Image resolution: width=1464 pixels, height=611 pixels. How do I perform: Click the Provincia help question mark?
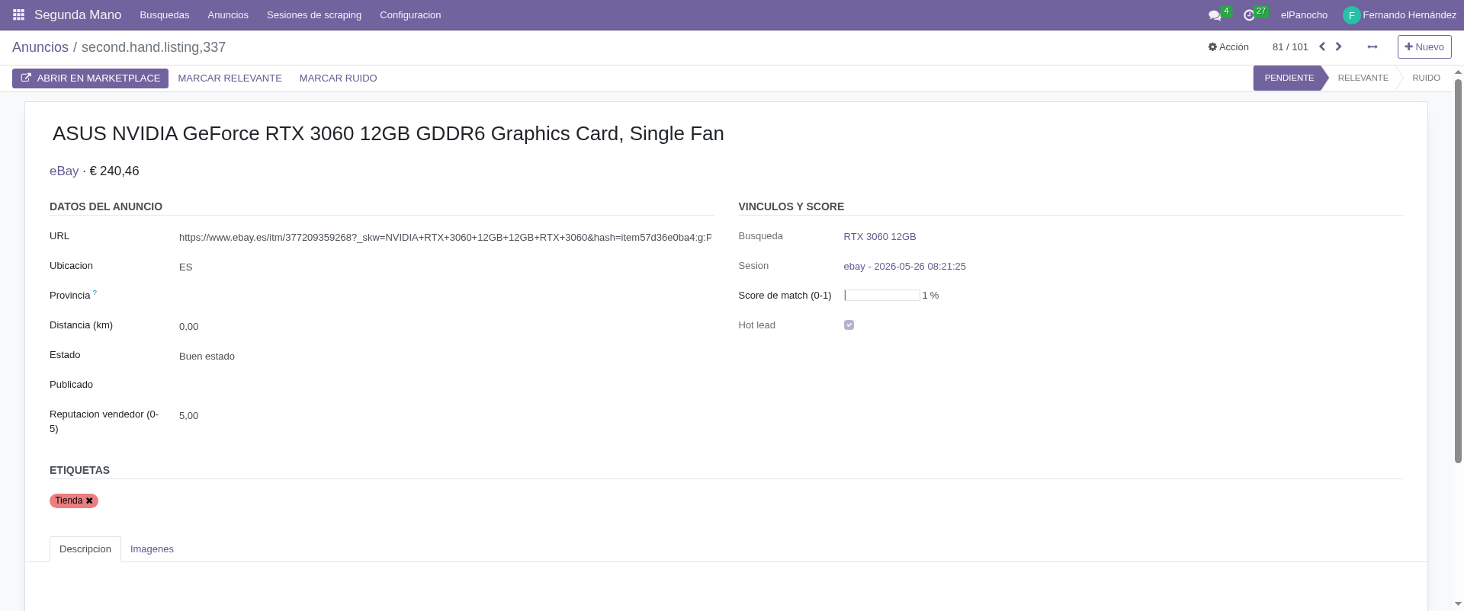95,293
